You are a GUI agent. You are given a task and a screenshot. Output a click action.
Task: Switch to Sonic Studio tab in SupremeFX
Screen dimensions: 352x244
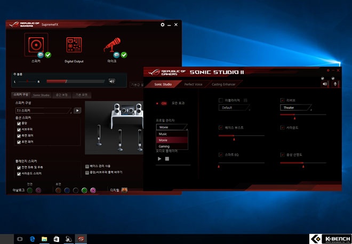click(41, 95)
